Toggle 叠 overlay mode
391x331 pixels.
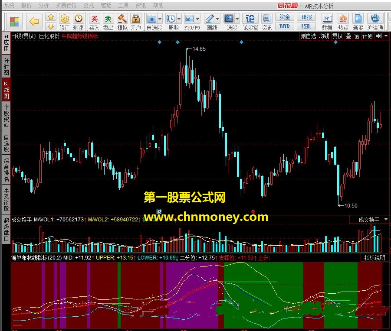(x=348, y=36)
